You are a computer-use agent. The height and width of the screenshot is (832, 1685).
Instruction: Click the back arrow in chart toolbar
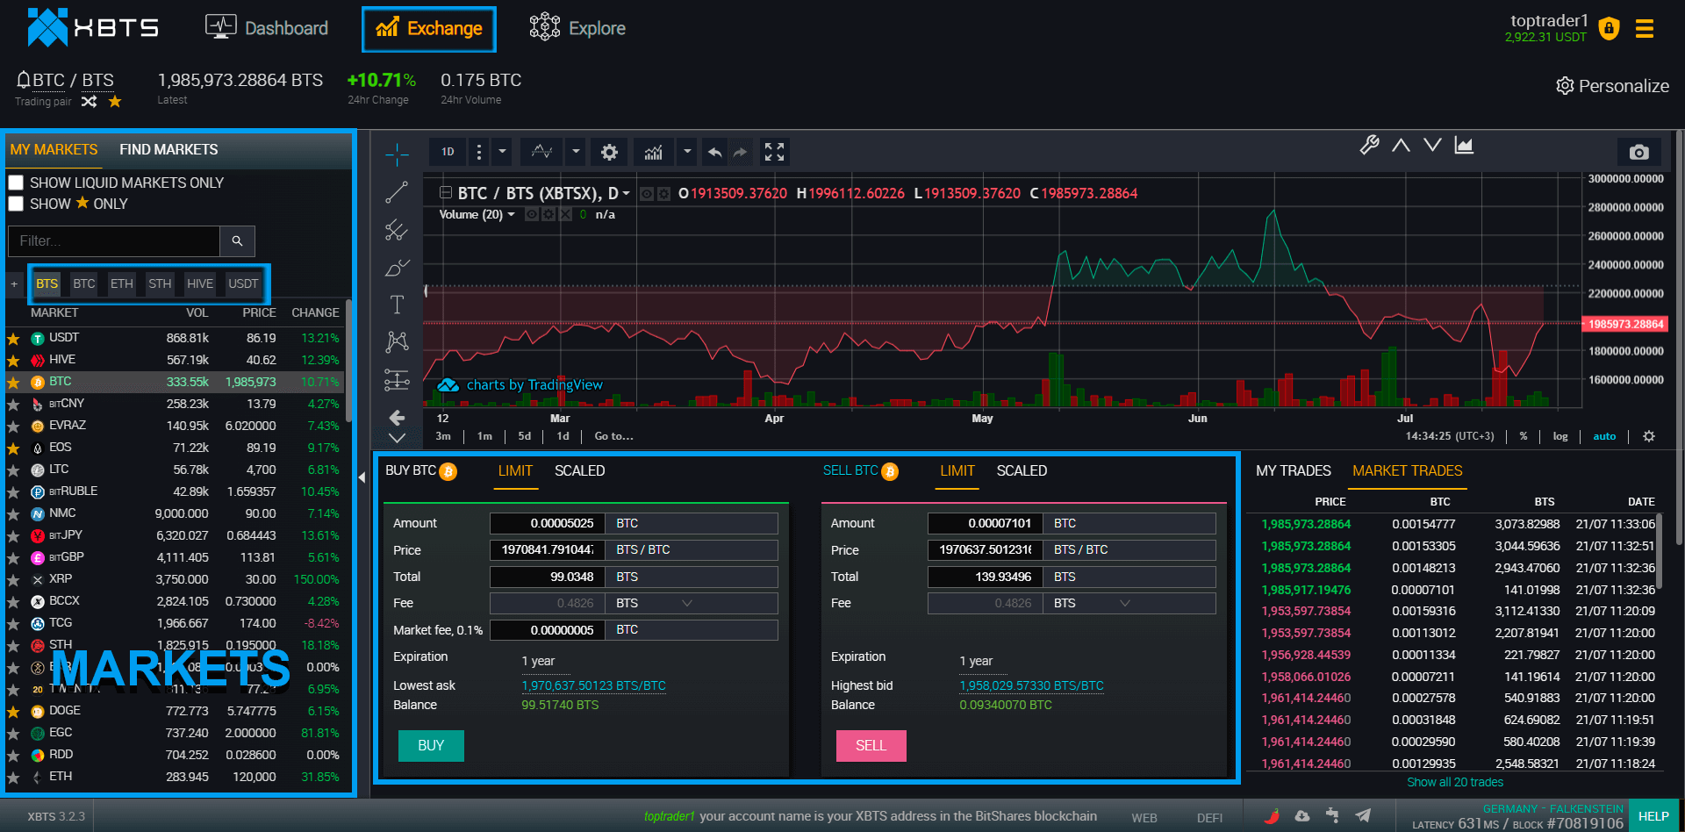pos(397,417)
